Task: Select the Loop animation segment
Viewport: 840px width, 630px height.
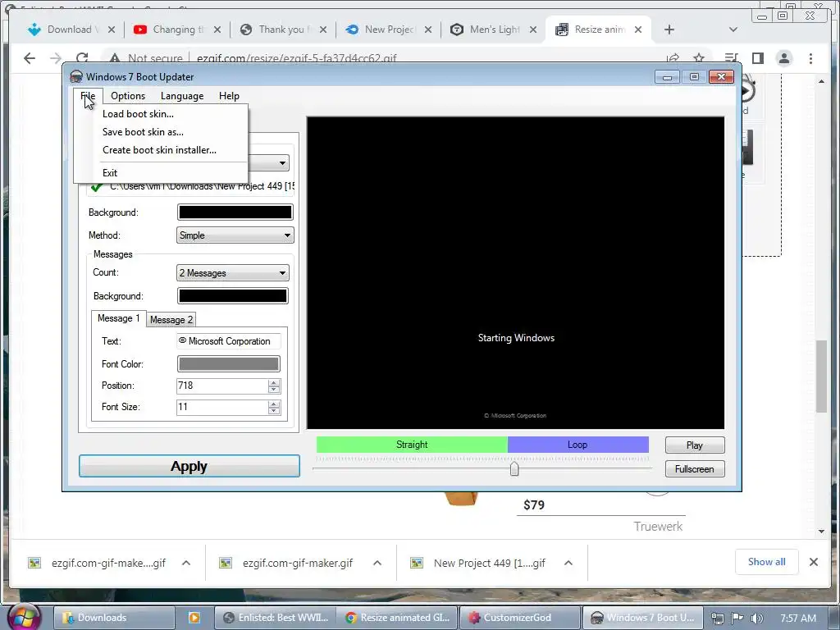Action: point(578,445)
